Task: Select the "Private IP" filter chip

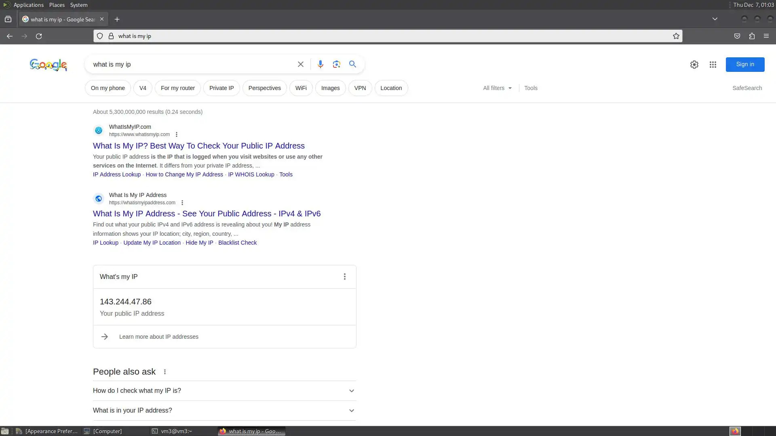Action: tap(221, 88)
